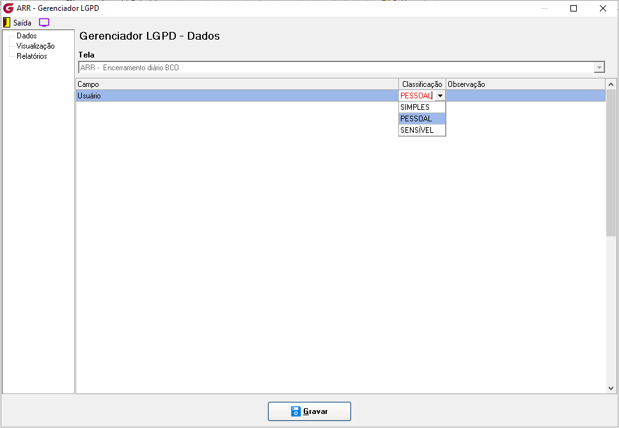The image size is (619, 428).
Task: Click the floppy disk icon on Gravar
Action: pyautogui.click(x=295, y=411)
